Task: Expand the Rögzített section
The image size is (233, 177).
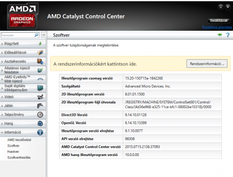Action: pos(2,44)
